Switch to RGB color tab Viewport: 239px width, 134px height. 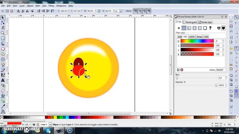(x=180, y=37)
